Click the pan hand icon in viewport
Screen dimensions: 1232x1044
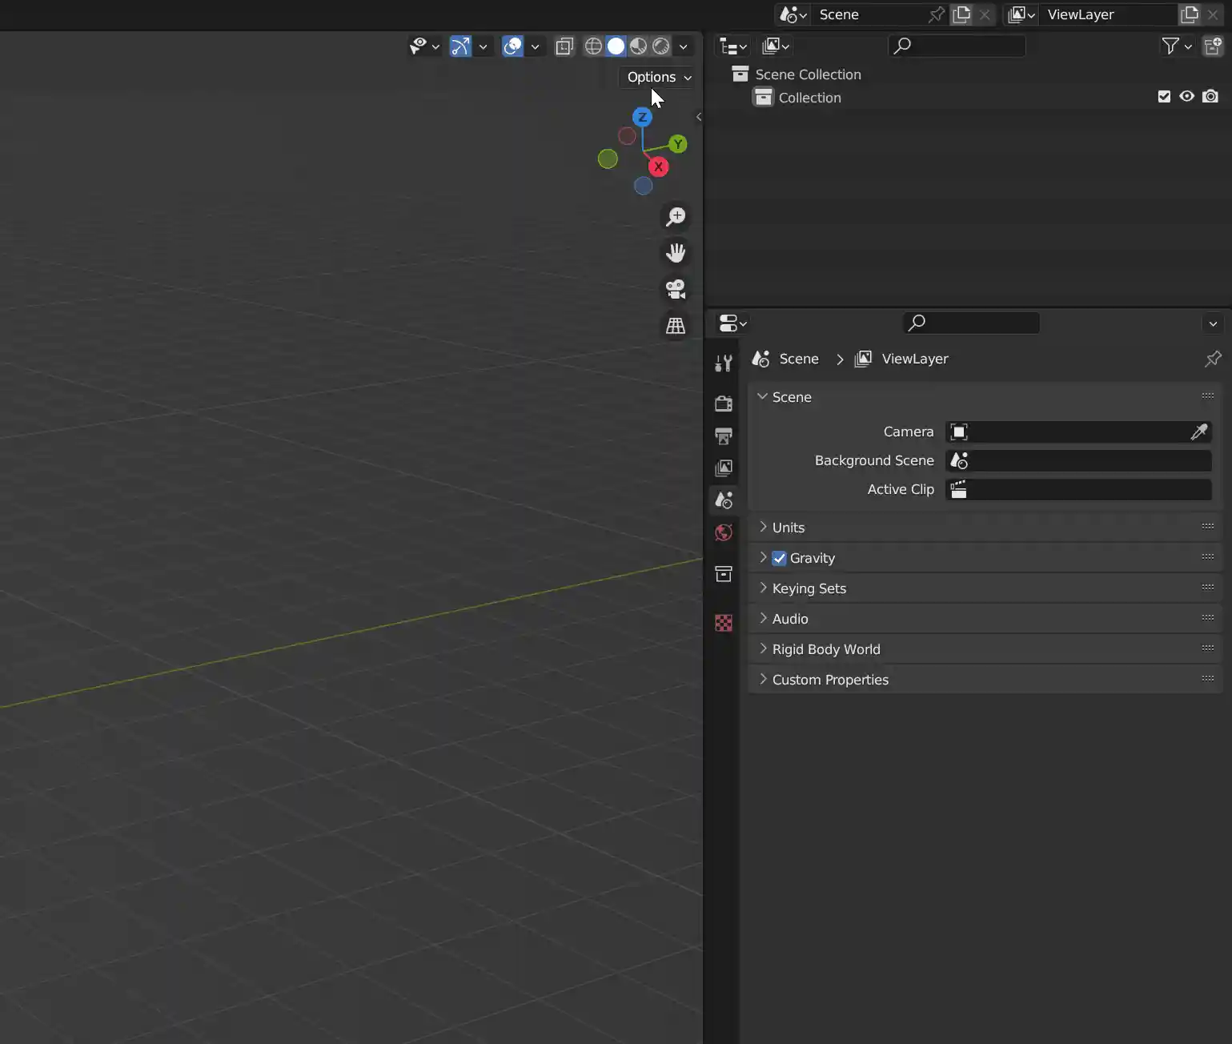pyautogui.click(x=676, y=253)
